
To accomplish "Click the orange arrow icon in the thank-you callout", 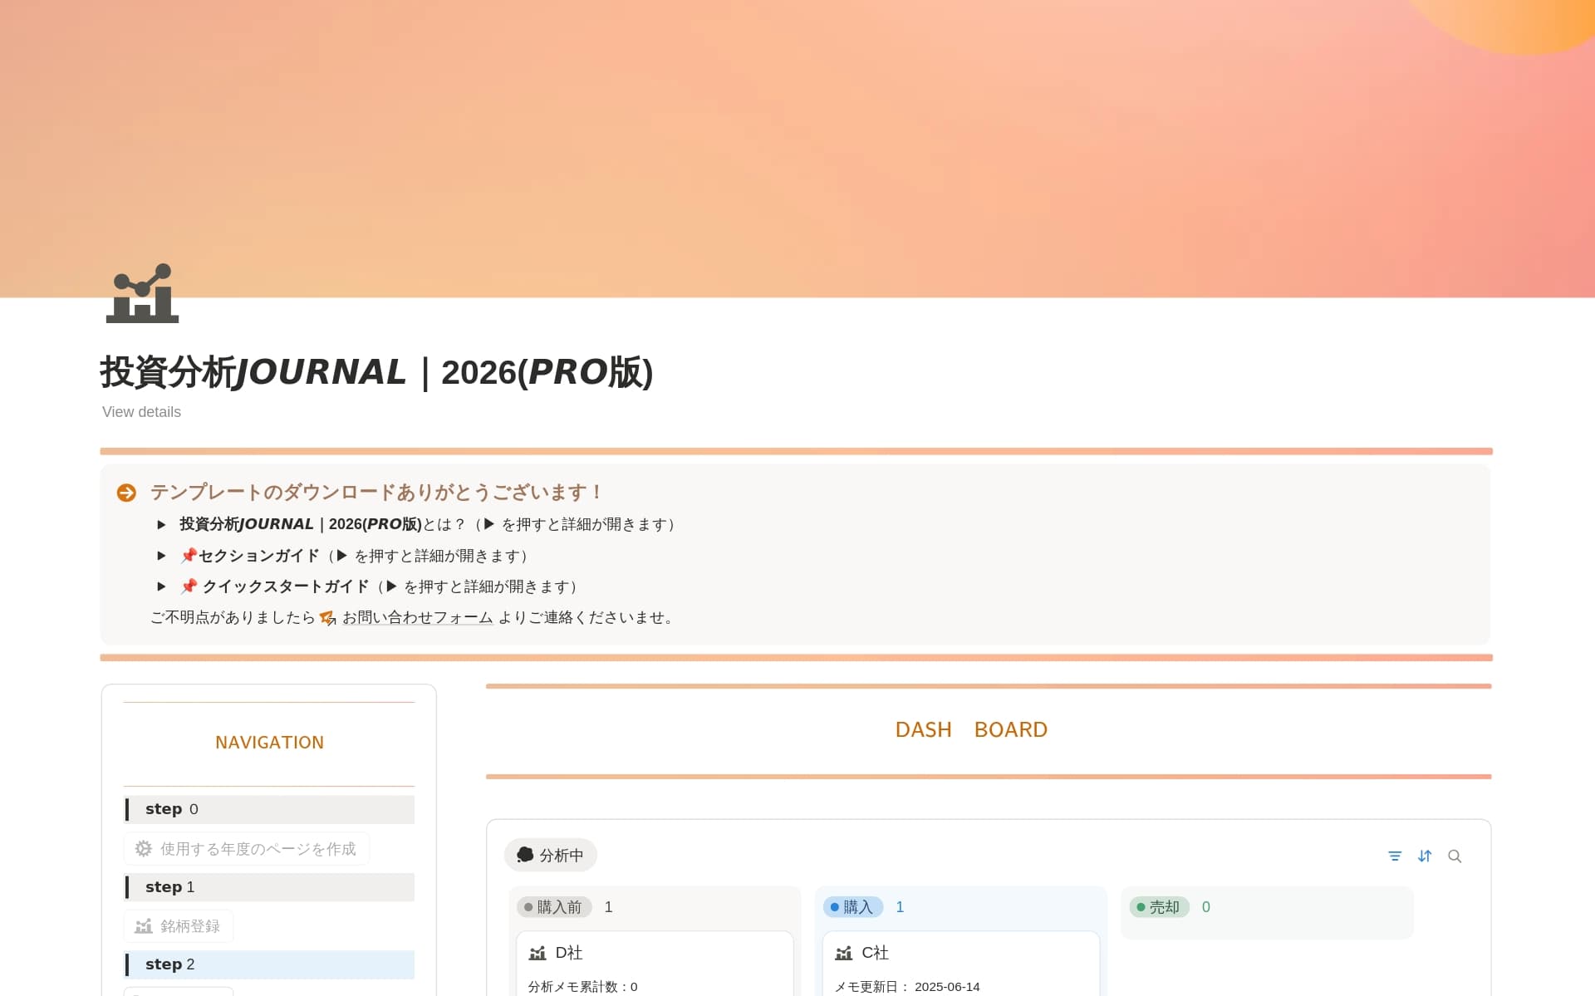I will pos(126,492).
